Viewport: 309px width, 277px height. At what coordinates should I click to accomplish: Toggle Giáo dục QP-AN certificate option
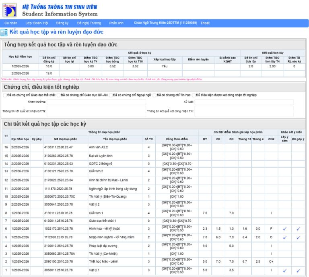pyautogui.click(x=58, y=95)
